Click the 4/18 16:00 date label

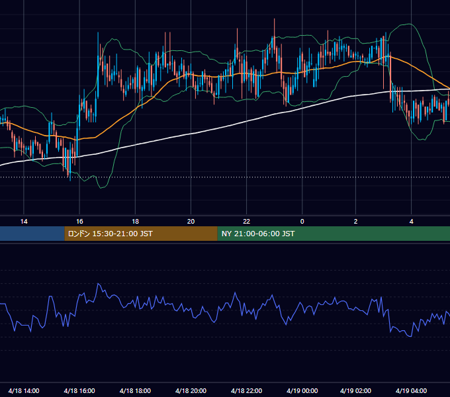(x=79, y=390)
